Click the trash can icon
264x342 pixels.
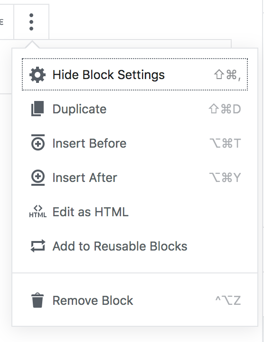pyautogui.click(x=38, y=301)
